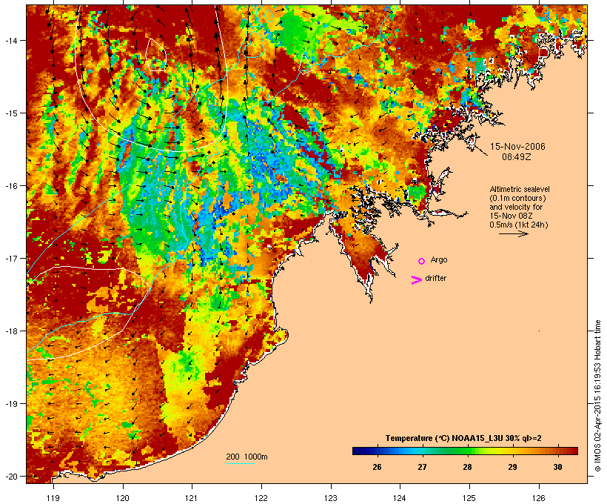Click the '(0.1m contours)' text
Screen dimensions: 607x504
(517, 198)
